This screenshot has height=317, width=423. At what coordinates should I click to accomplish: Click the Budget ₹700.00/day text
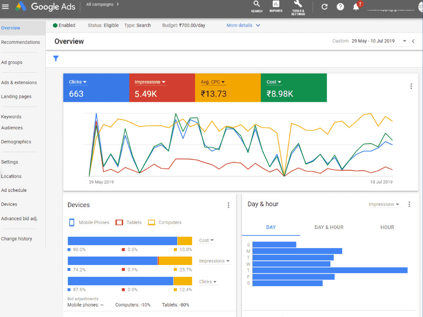tap(184, 25)
